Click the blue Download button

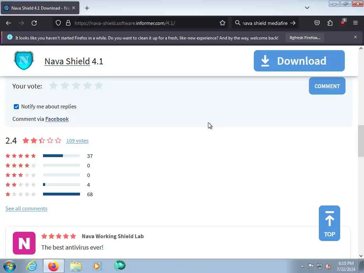299,61
